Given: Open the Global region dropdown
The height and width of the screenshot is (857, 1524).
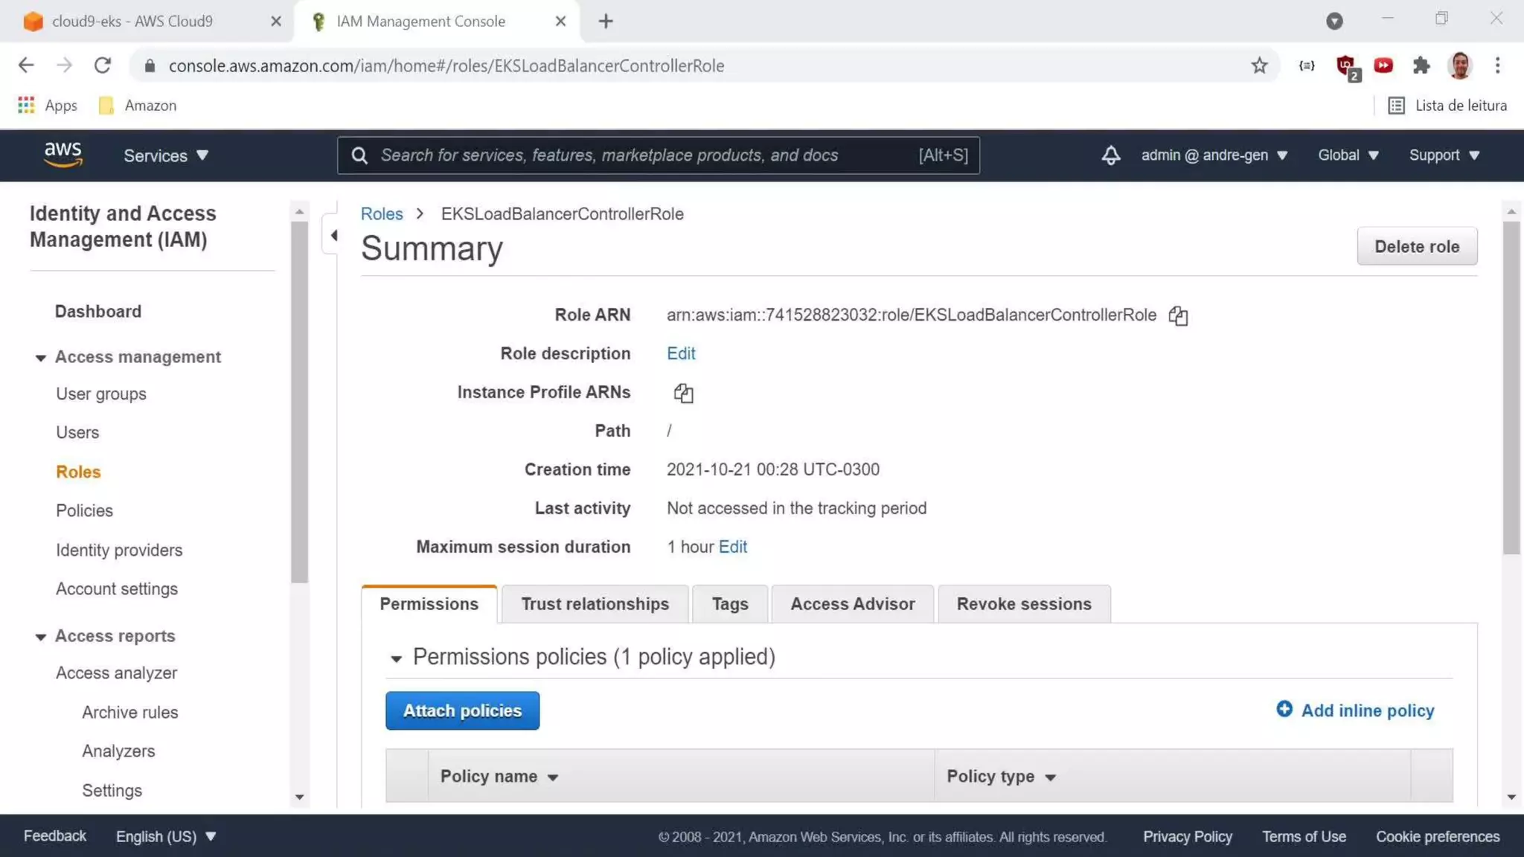Looking at the screenshot, I should pyautogui.click(x=1348, y=155).
